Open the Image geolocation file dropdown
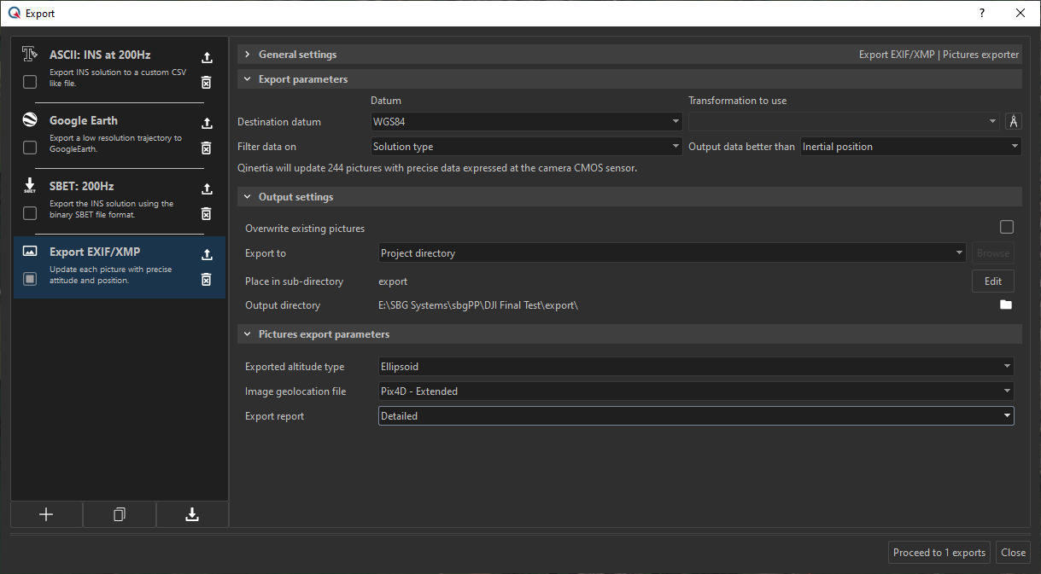The image size is (1041, 574). pos(695,391)
